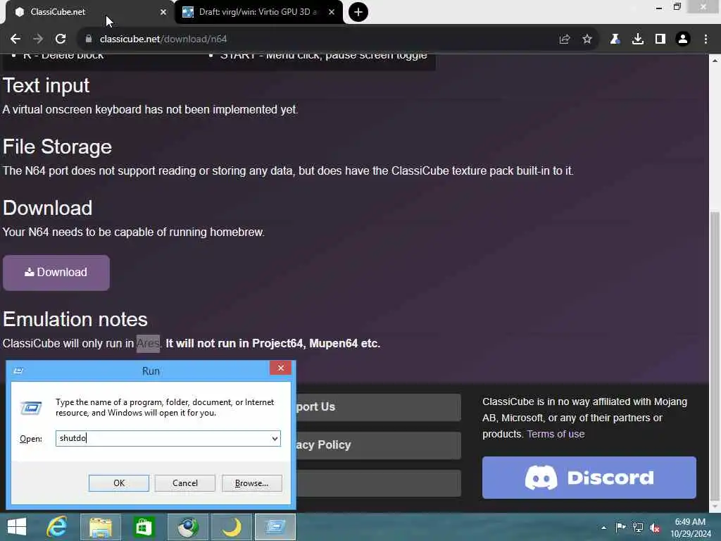The image size is (721, 541).
Task: Close the Run dialog with red X
Action: click(280, 368)
